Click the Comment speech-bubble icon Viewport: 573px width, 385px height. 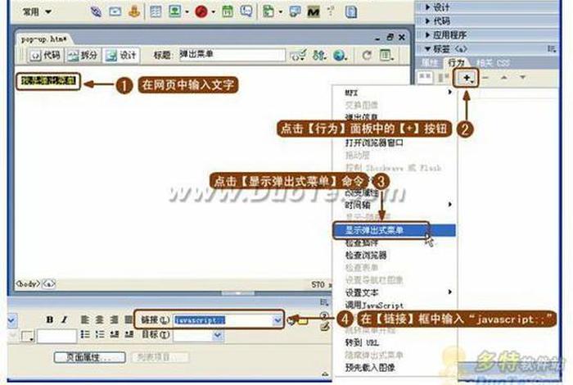[246, 11]
